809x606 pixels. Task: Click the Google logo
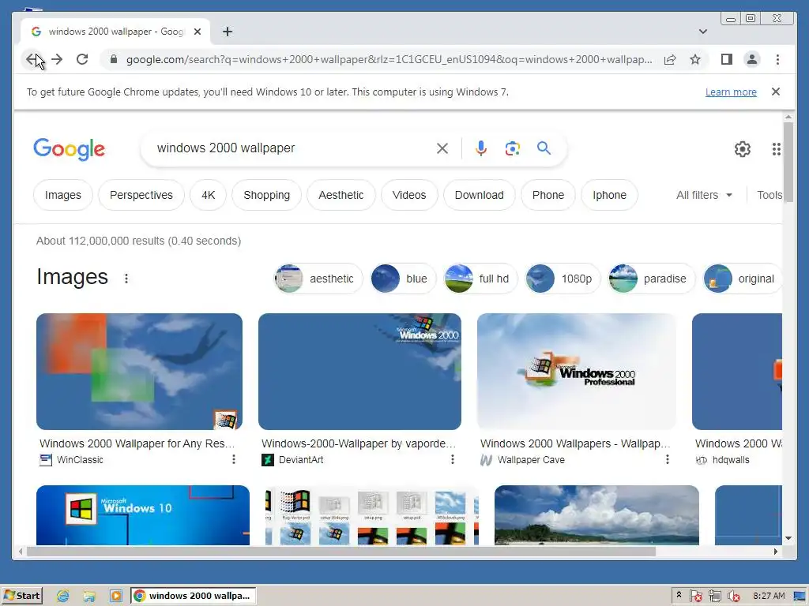[x=70, y=149]
